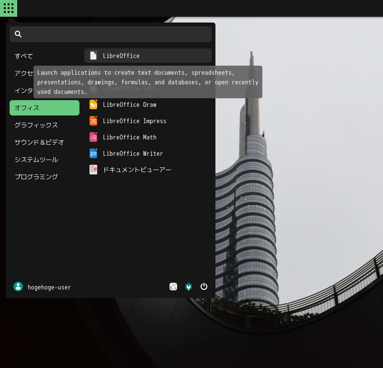Screen dimensions: 383x368
Task: Click the LibreOffice Math label
Action: [x=129, y=137]
